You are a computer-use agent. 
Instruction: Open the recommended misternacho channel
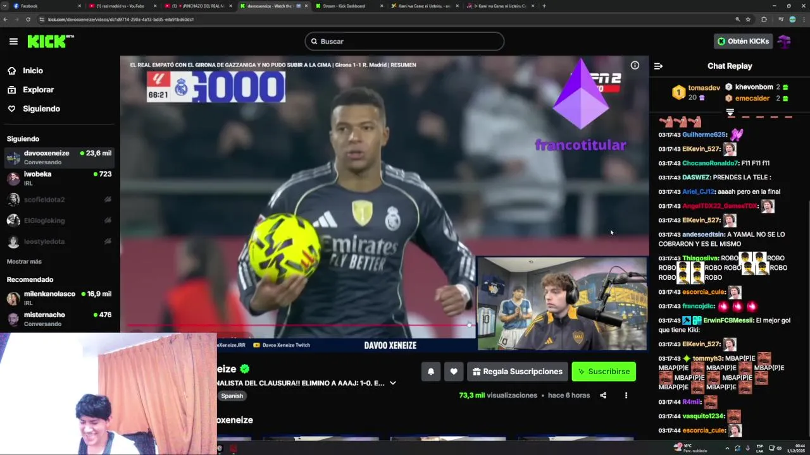click(59, 319)
